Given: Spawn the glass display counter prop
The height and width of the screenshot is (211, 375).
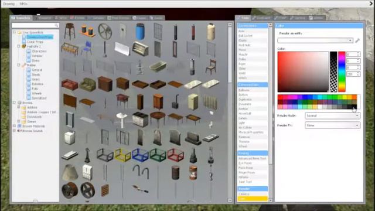Looking at the screenshot, I should 140,49.
